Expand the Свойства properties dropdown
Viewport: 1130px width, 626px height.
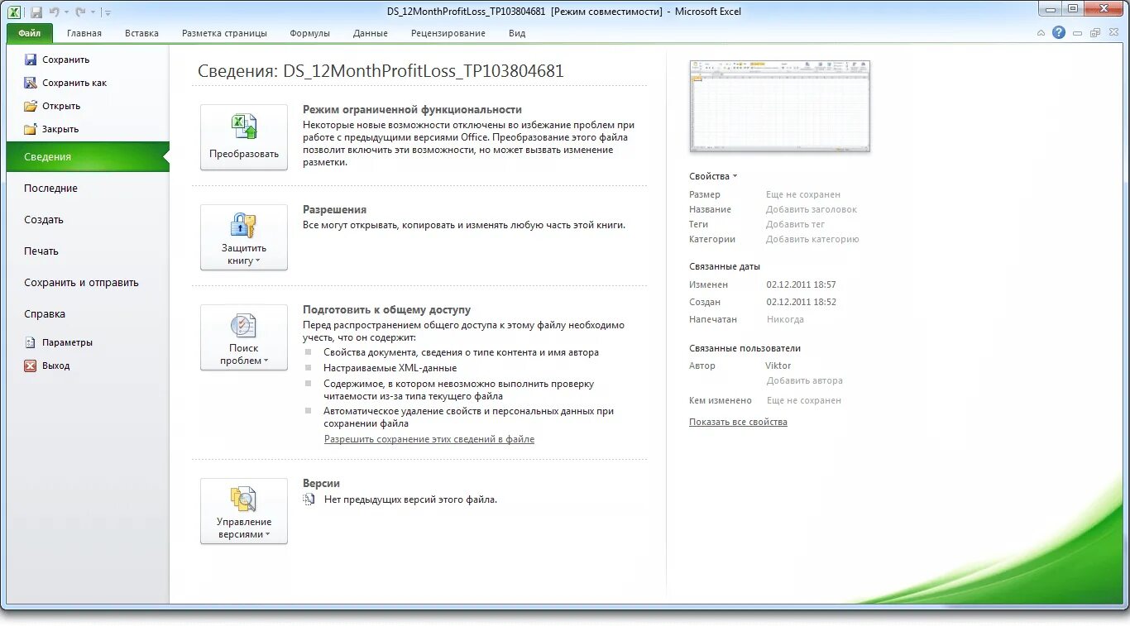click(x=713, y=176)
